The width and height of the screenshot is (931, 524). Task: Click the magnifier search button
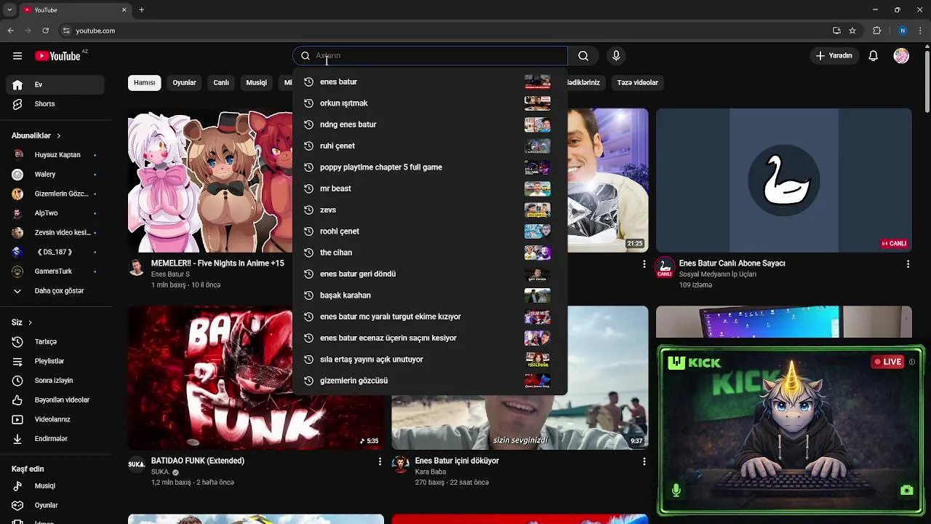[x=583, y=56]
